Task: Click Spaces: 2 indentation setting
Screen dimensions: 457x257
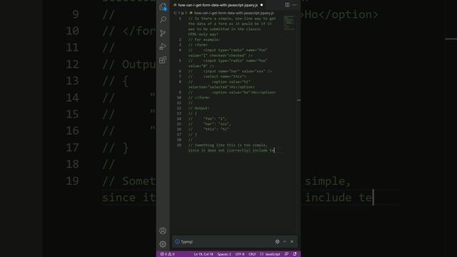Action: pos(224,254)
